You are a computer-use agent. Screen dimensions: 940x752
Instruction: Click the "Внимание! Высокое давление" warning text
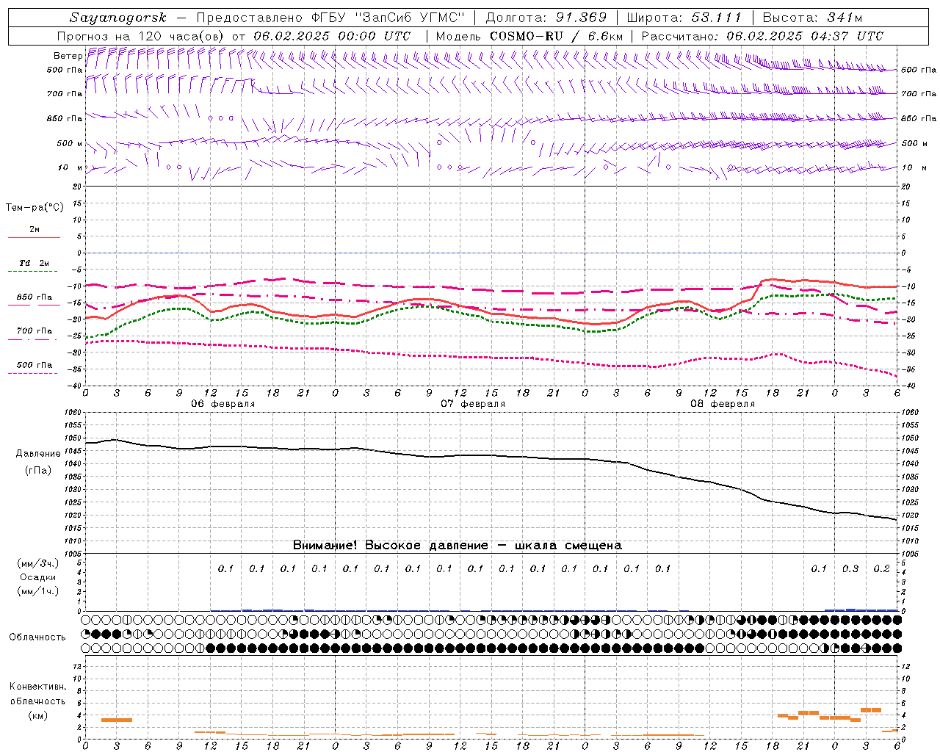tap(390, 546)
